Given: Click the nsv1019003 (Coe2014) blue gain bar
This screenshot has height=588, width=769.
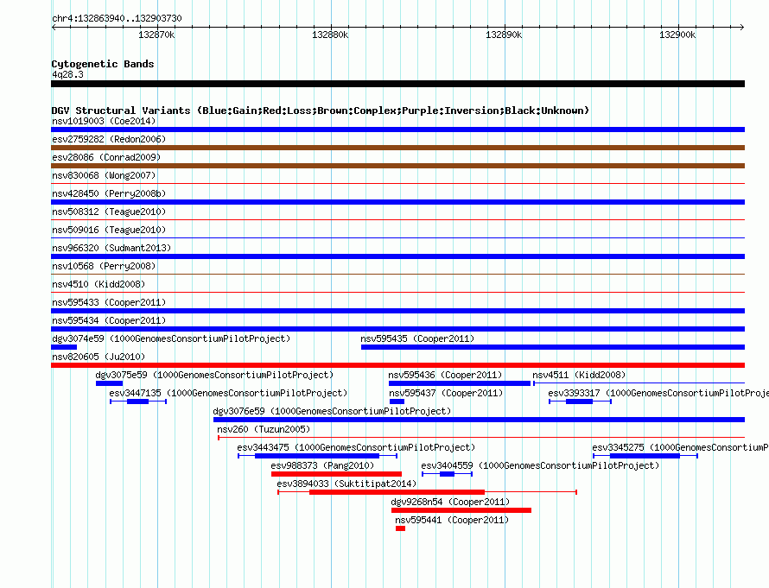Looking at the screenshot, I should point(397,130).
